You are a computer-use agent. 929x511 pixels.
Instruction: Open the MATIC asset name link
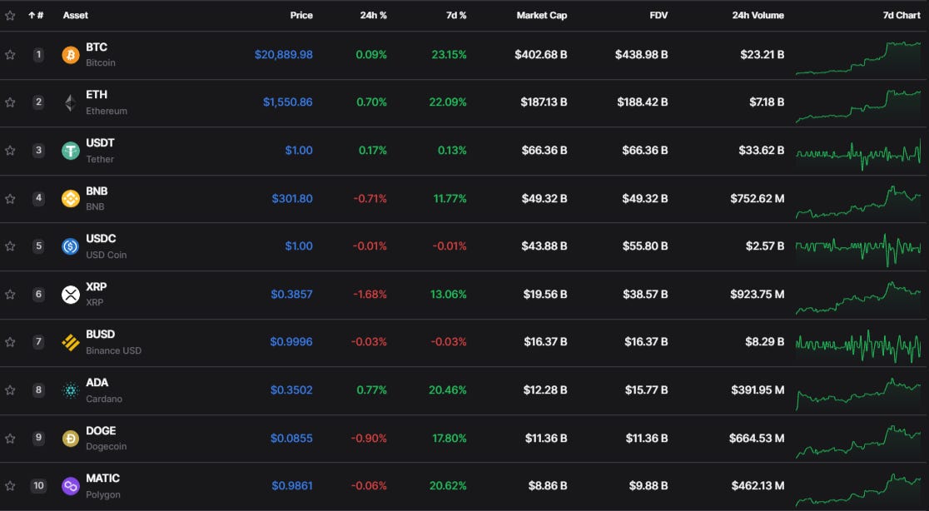103,479
